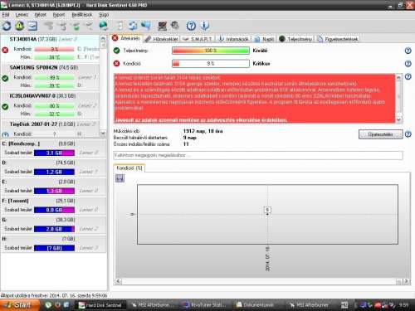Click the data point labeled 9 on chart
This screenshot has height=311, width=415.
tap(267, 210)
